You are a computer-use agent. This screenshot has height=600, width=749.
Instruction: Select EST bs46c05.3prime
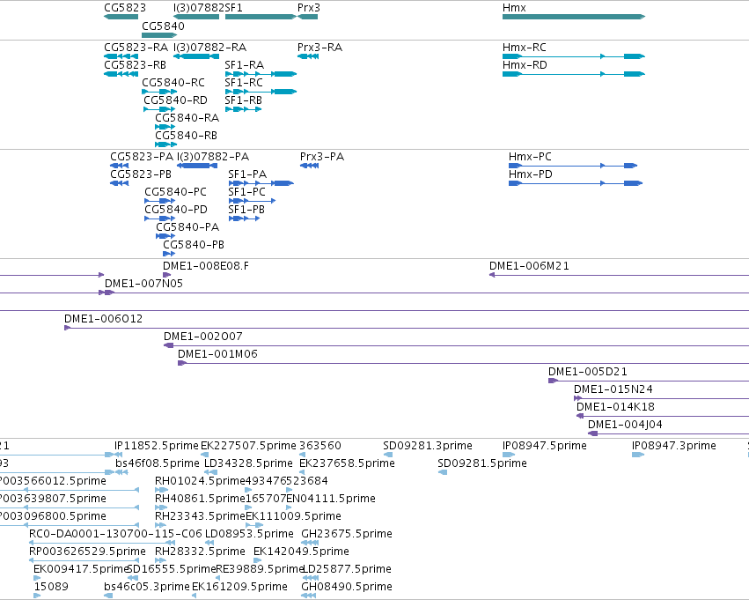pos(108,596)
